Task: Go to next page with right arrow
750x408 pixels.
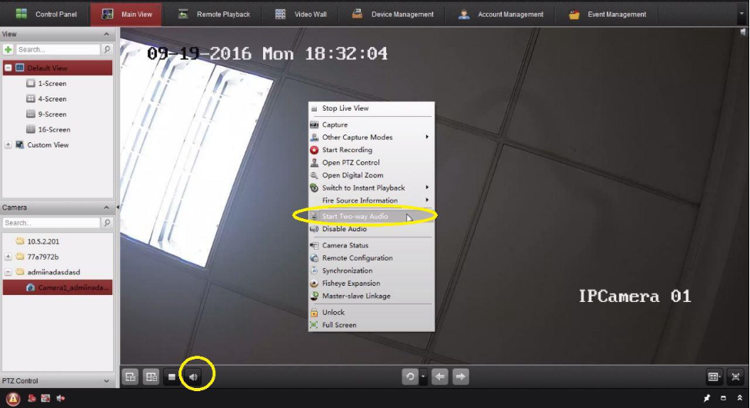Action: pyautogui.click(x=460, y=376)
